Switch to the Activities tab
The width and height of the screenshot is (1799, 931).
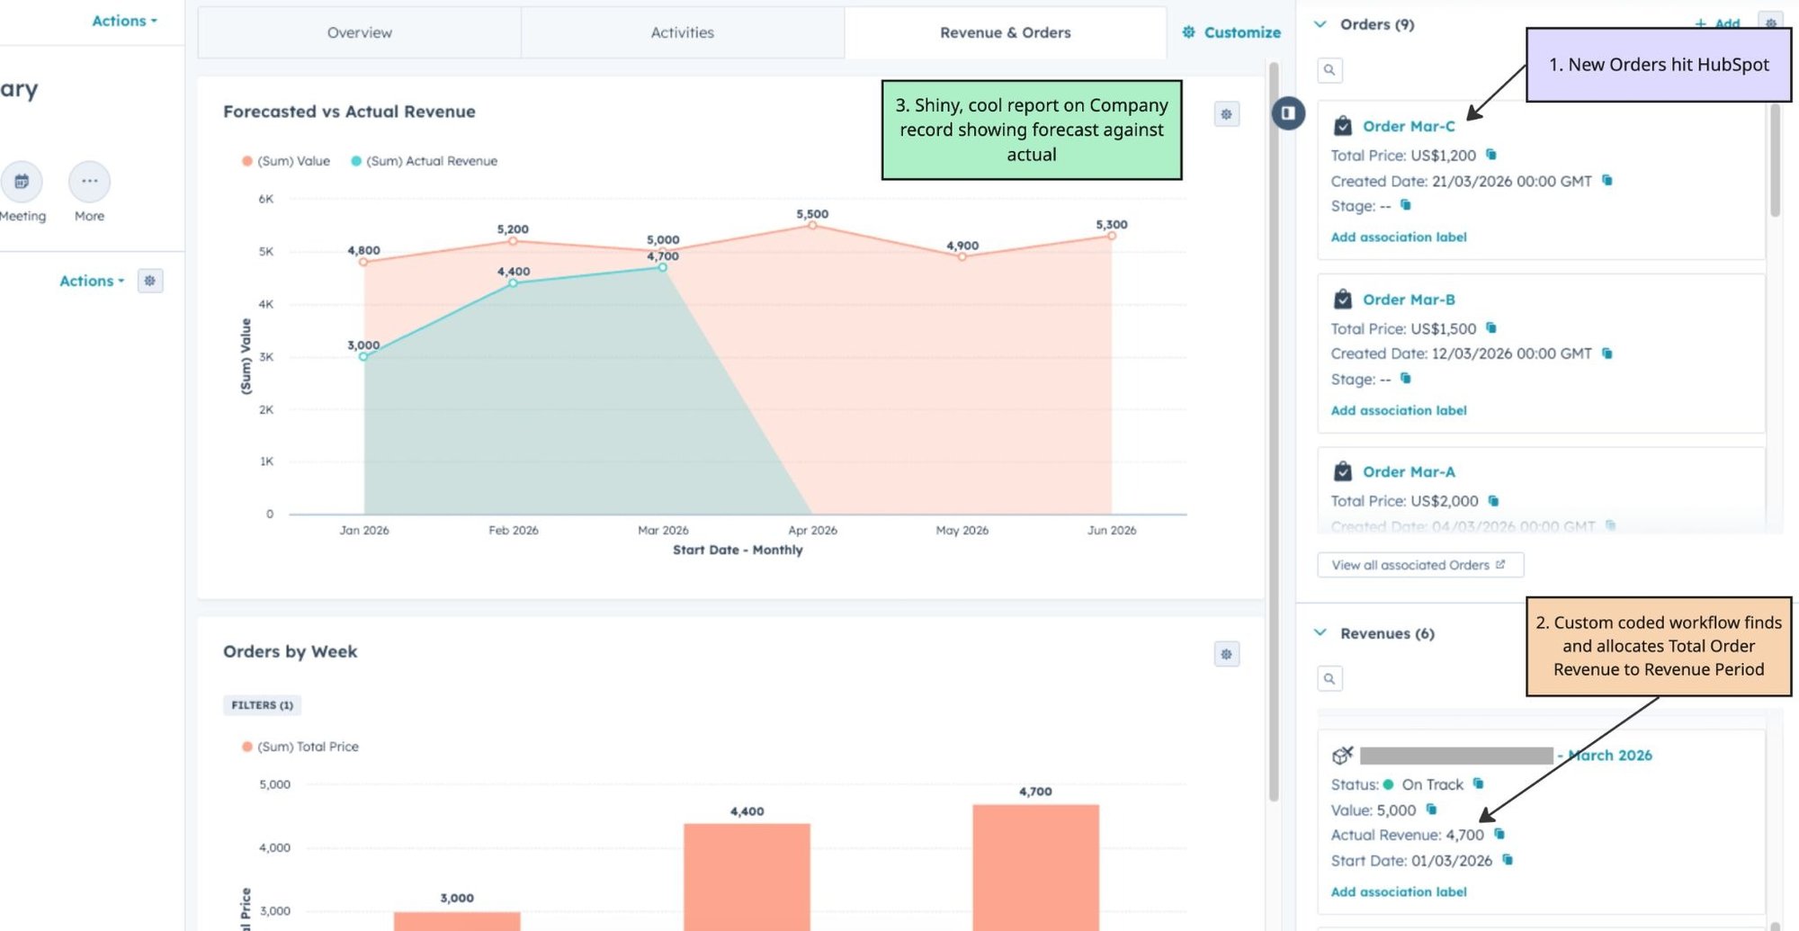point(683,32)
